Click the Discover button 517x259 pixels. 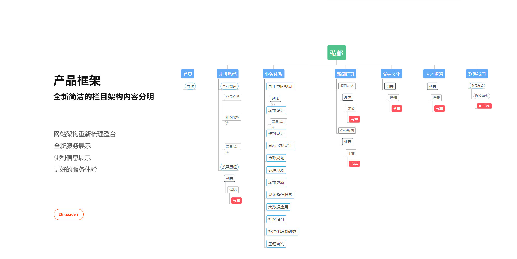tap(69, 214)
